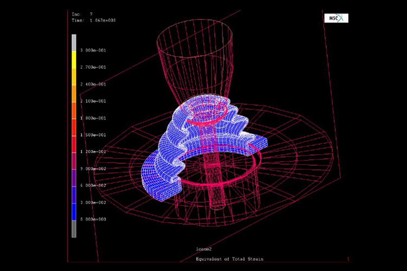Click the MSC logo in the corner
Screen dimensions: 407x271
336,18
